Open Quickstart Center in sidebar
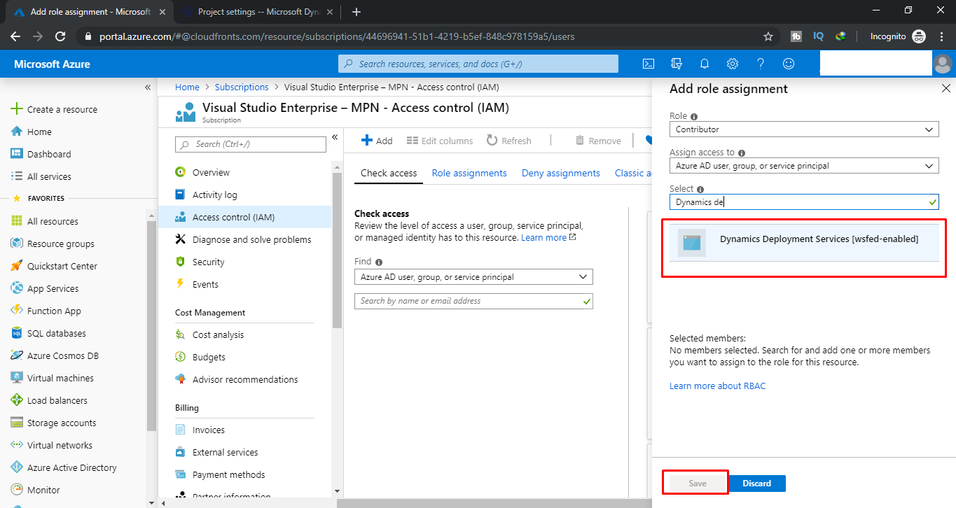Screen dimensions: 956x508 tap(62, 266)
